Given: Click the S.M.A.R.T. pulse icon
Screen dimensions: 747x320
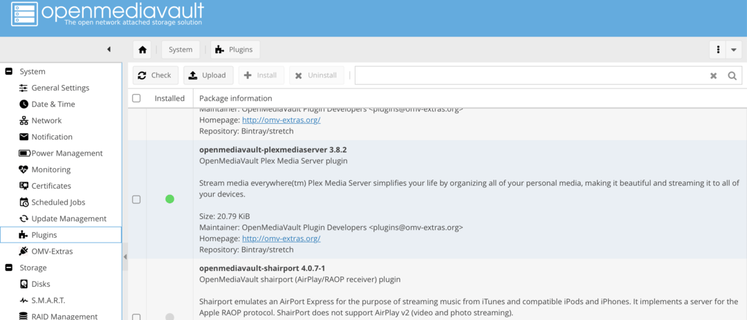Looking at the screenshot, I should [24, 301].
